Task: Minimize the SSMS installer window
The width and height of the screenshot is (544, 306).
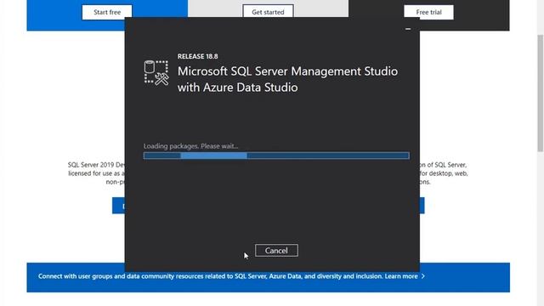Action: (x=408, y=29)
